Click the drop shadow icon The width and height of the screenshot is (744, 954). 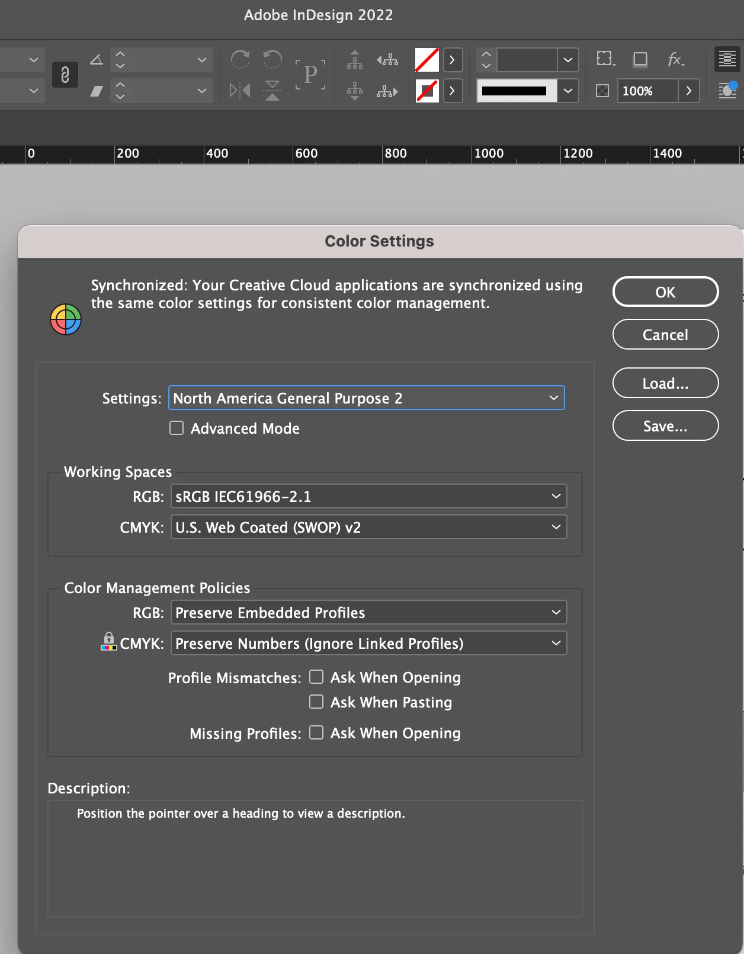coord(640,59)
